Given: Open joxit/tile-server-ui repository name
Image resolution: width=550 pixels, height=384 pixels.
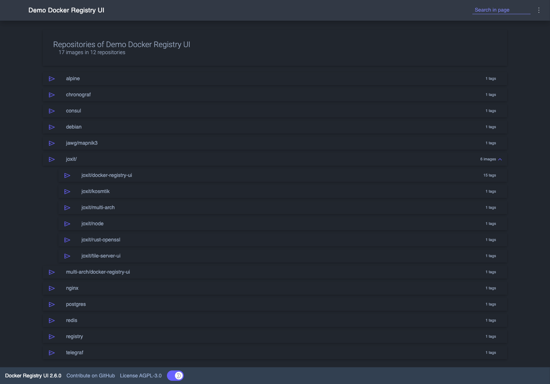Looking at the screenshot, I should (101, 256).
